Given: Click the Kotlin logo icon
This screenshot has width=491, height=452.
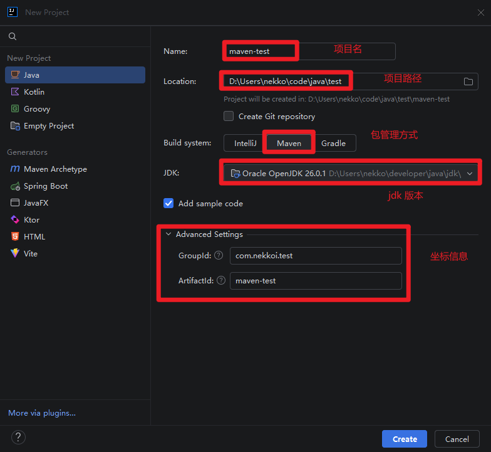Looking at the screenshot, I should [x=15, y=92].
